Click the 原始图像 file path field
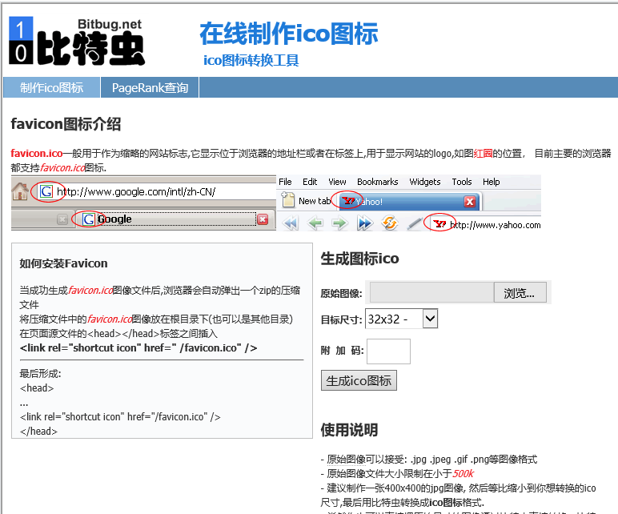Screen dimensions: 618x514 431,292
